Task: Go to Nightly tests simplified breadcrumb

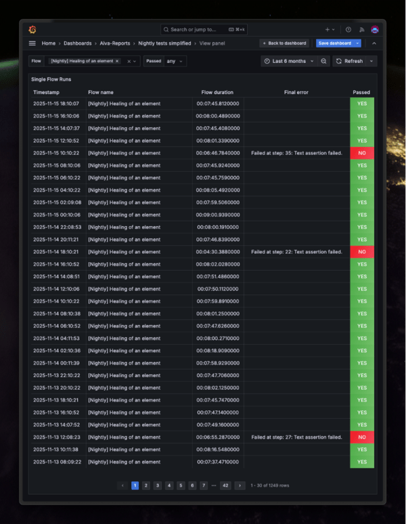Action: pyautogui.click(x=164, y=43)
